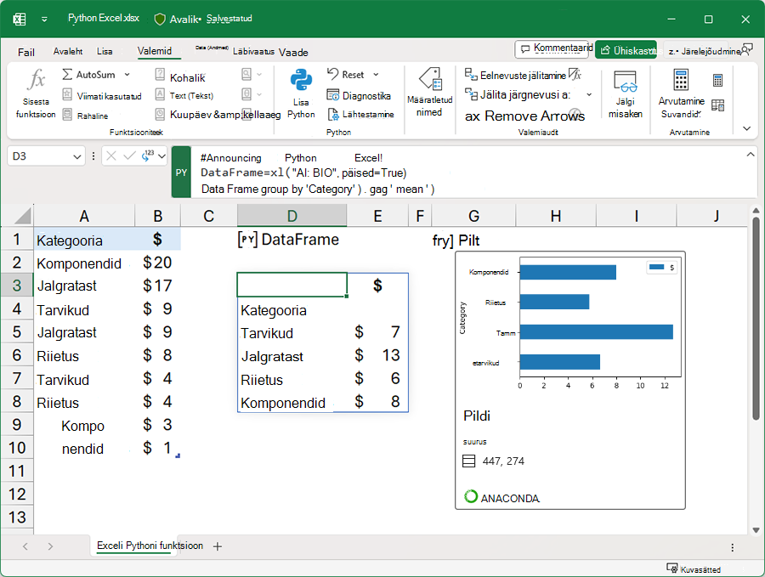This screenshot has width=765, height=577.
Task: Click Kuvasätted in status bar
Action: point(694,569)
